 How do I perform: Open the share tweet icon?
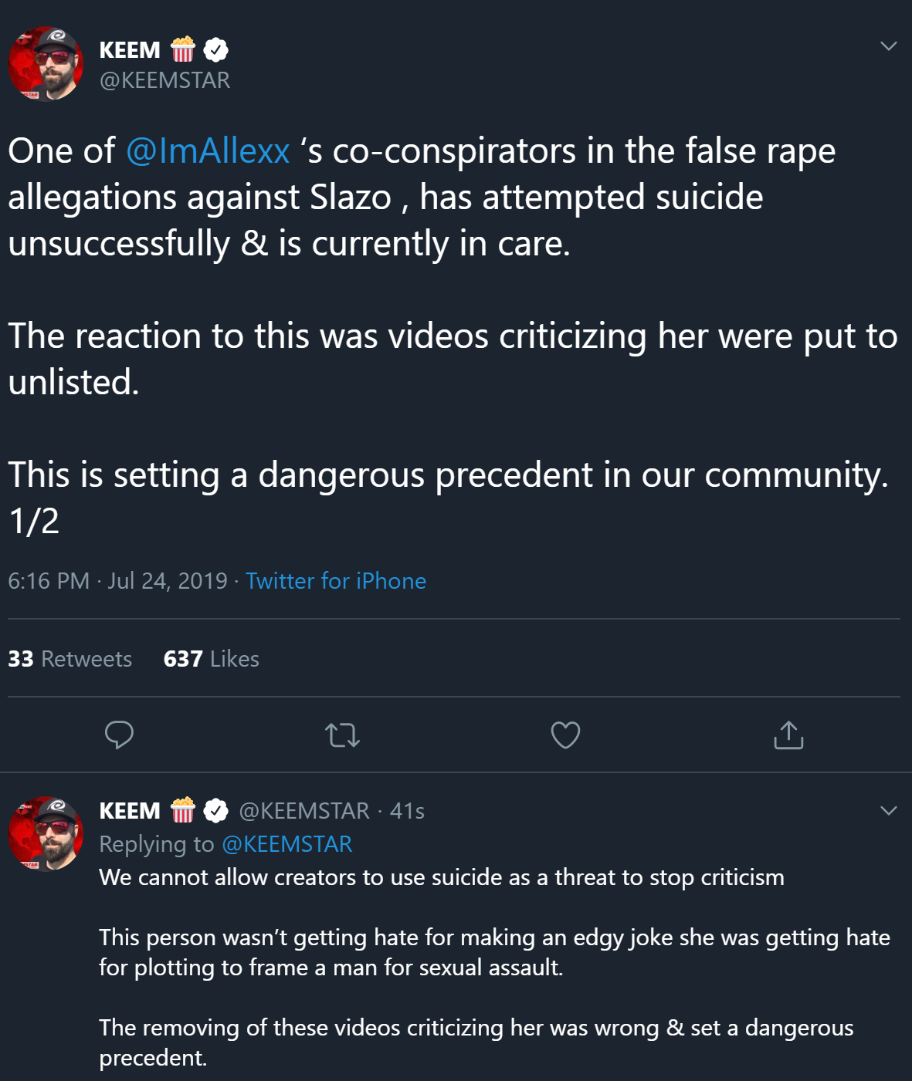tap(788, 735)
